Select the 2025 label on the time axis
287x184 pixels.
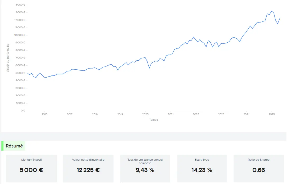tap(271, 114)
